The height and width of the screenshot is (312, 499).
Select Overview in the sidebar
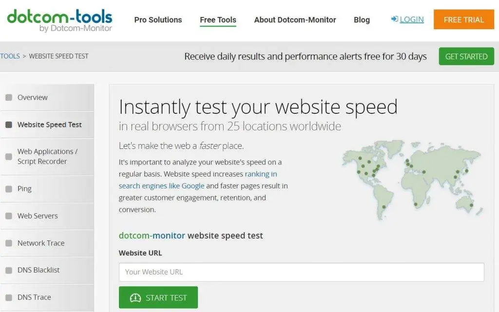click(47, 97)
